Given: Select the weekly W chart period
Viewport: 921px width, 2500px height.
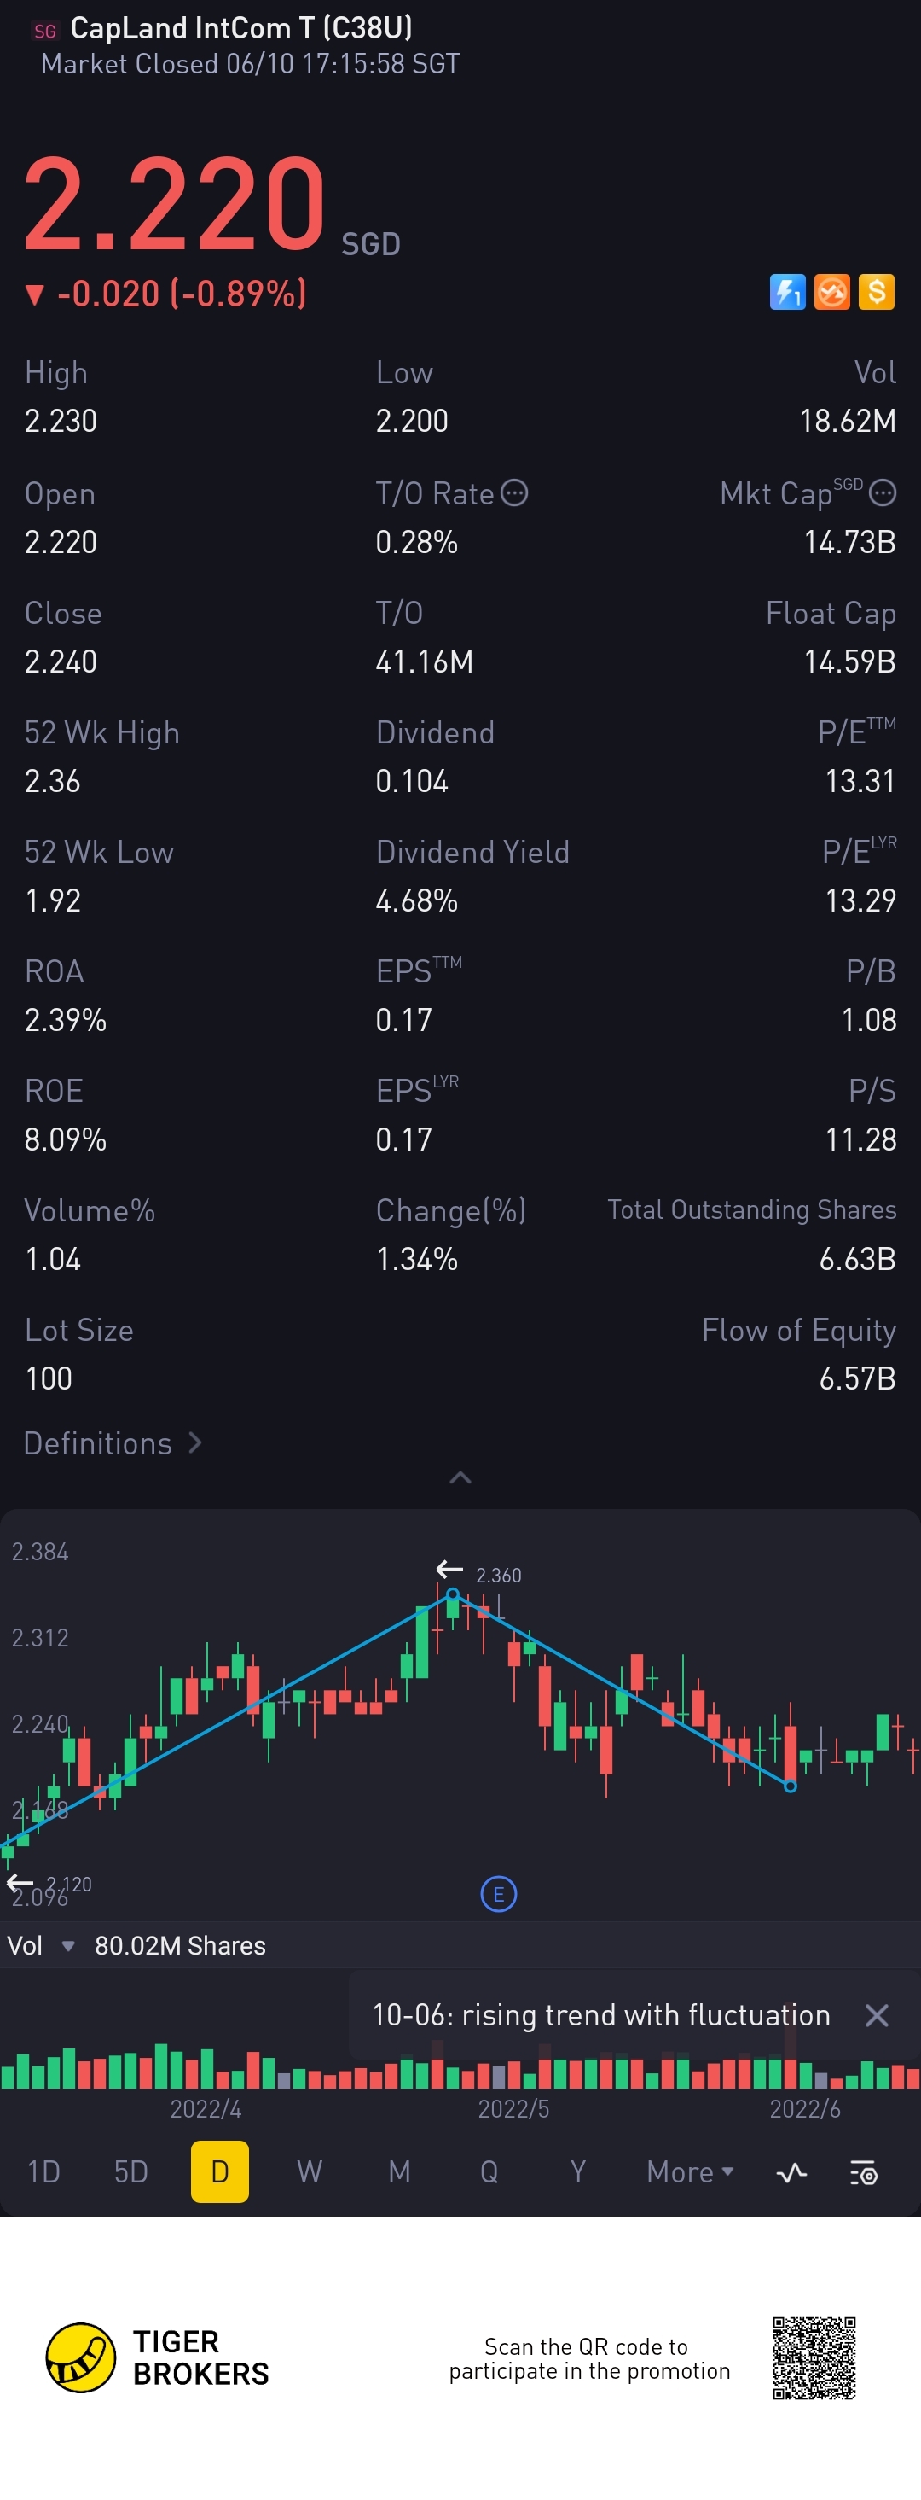Looking at the screenshot, I should (310, 2172).
